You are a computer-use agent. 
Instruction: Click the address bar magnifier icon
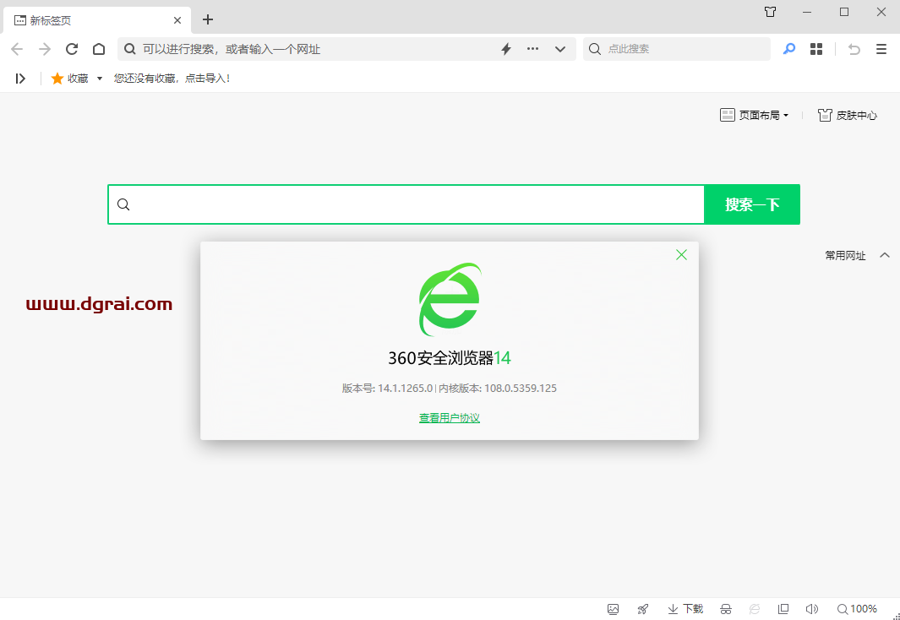tap(130, 49)
